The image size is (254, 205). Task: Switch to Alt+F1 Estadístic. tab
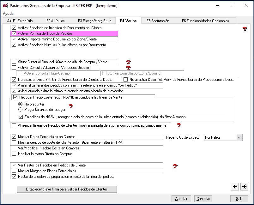[x=20, y=21]
